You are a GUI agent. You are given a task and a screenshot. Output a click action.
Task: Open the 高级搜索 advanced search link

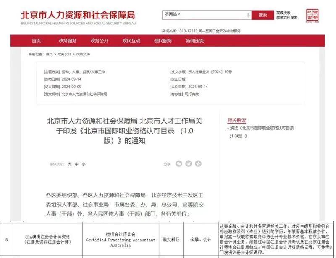tap(283, 13)
